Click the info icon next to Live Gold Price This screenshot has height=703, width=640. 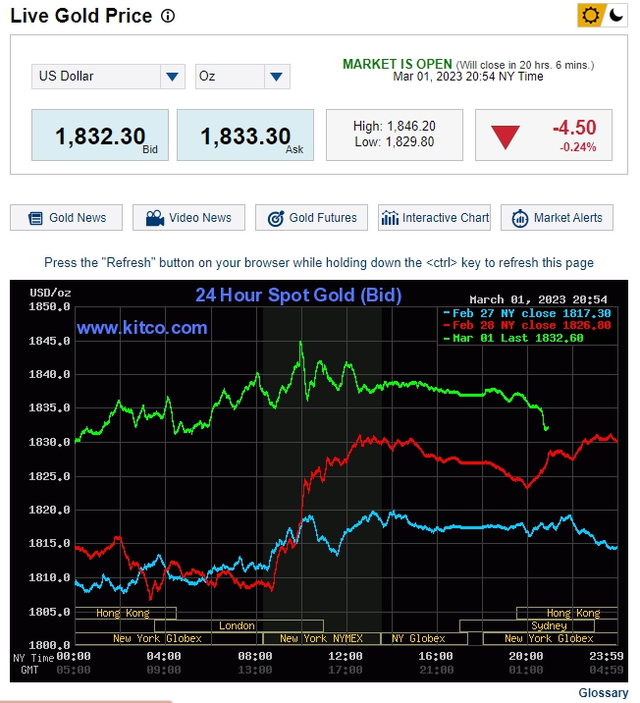[x=168, y=16]
